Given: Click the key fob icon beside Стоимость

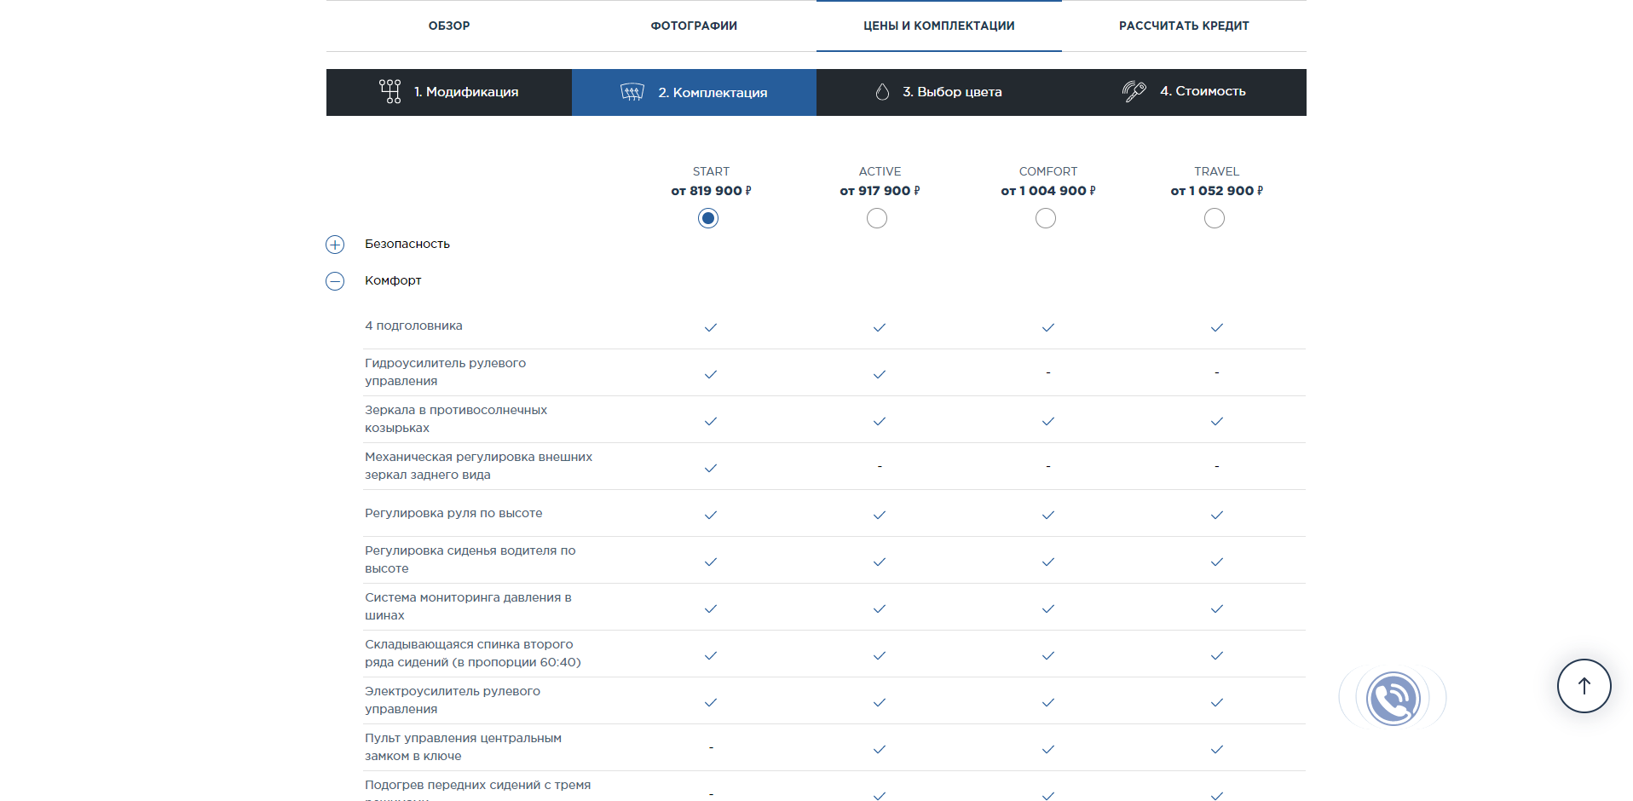Looking at the screenshot, I should 1134,91.
